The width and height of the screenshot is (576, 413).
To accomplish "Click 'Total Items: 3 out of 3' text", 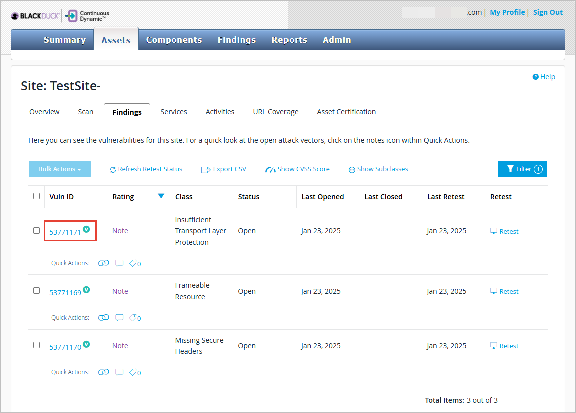I will pyautogui.click(x=461, y=400).
